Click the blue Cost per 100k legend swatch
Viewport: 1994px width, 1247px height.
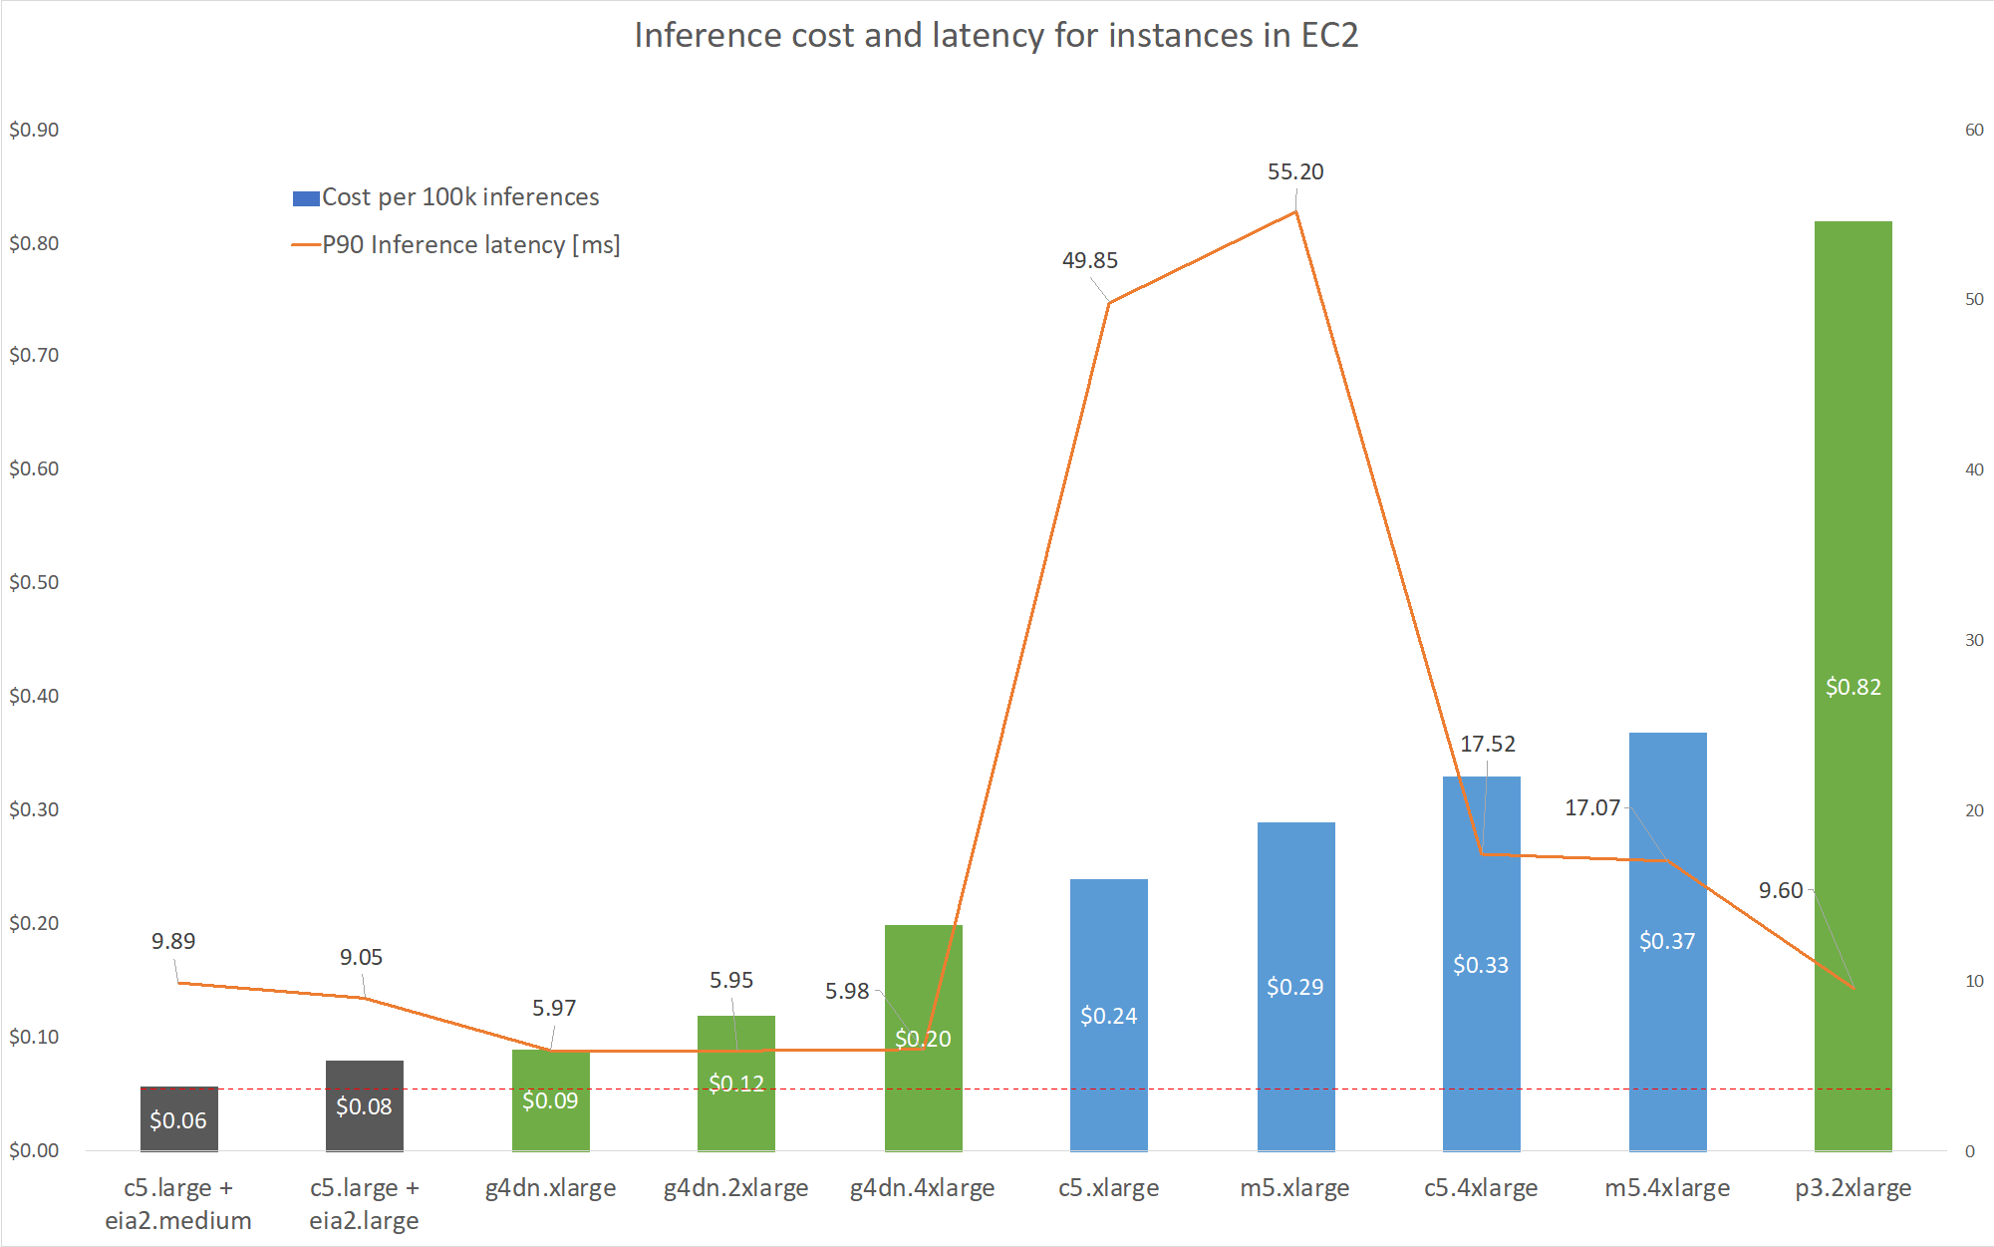[x=305, y=198]
